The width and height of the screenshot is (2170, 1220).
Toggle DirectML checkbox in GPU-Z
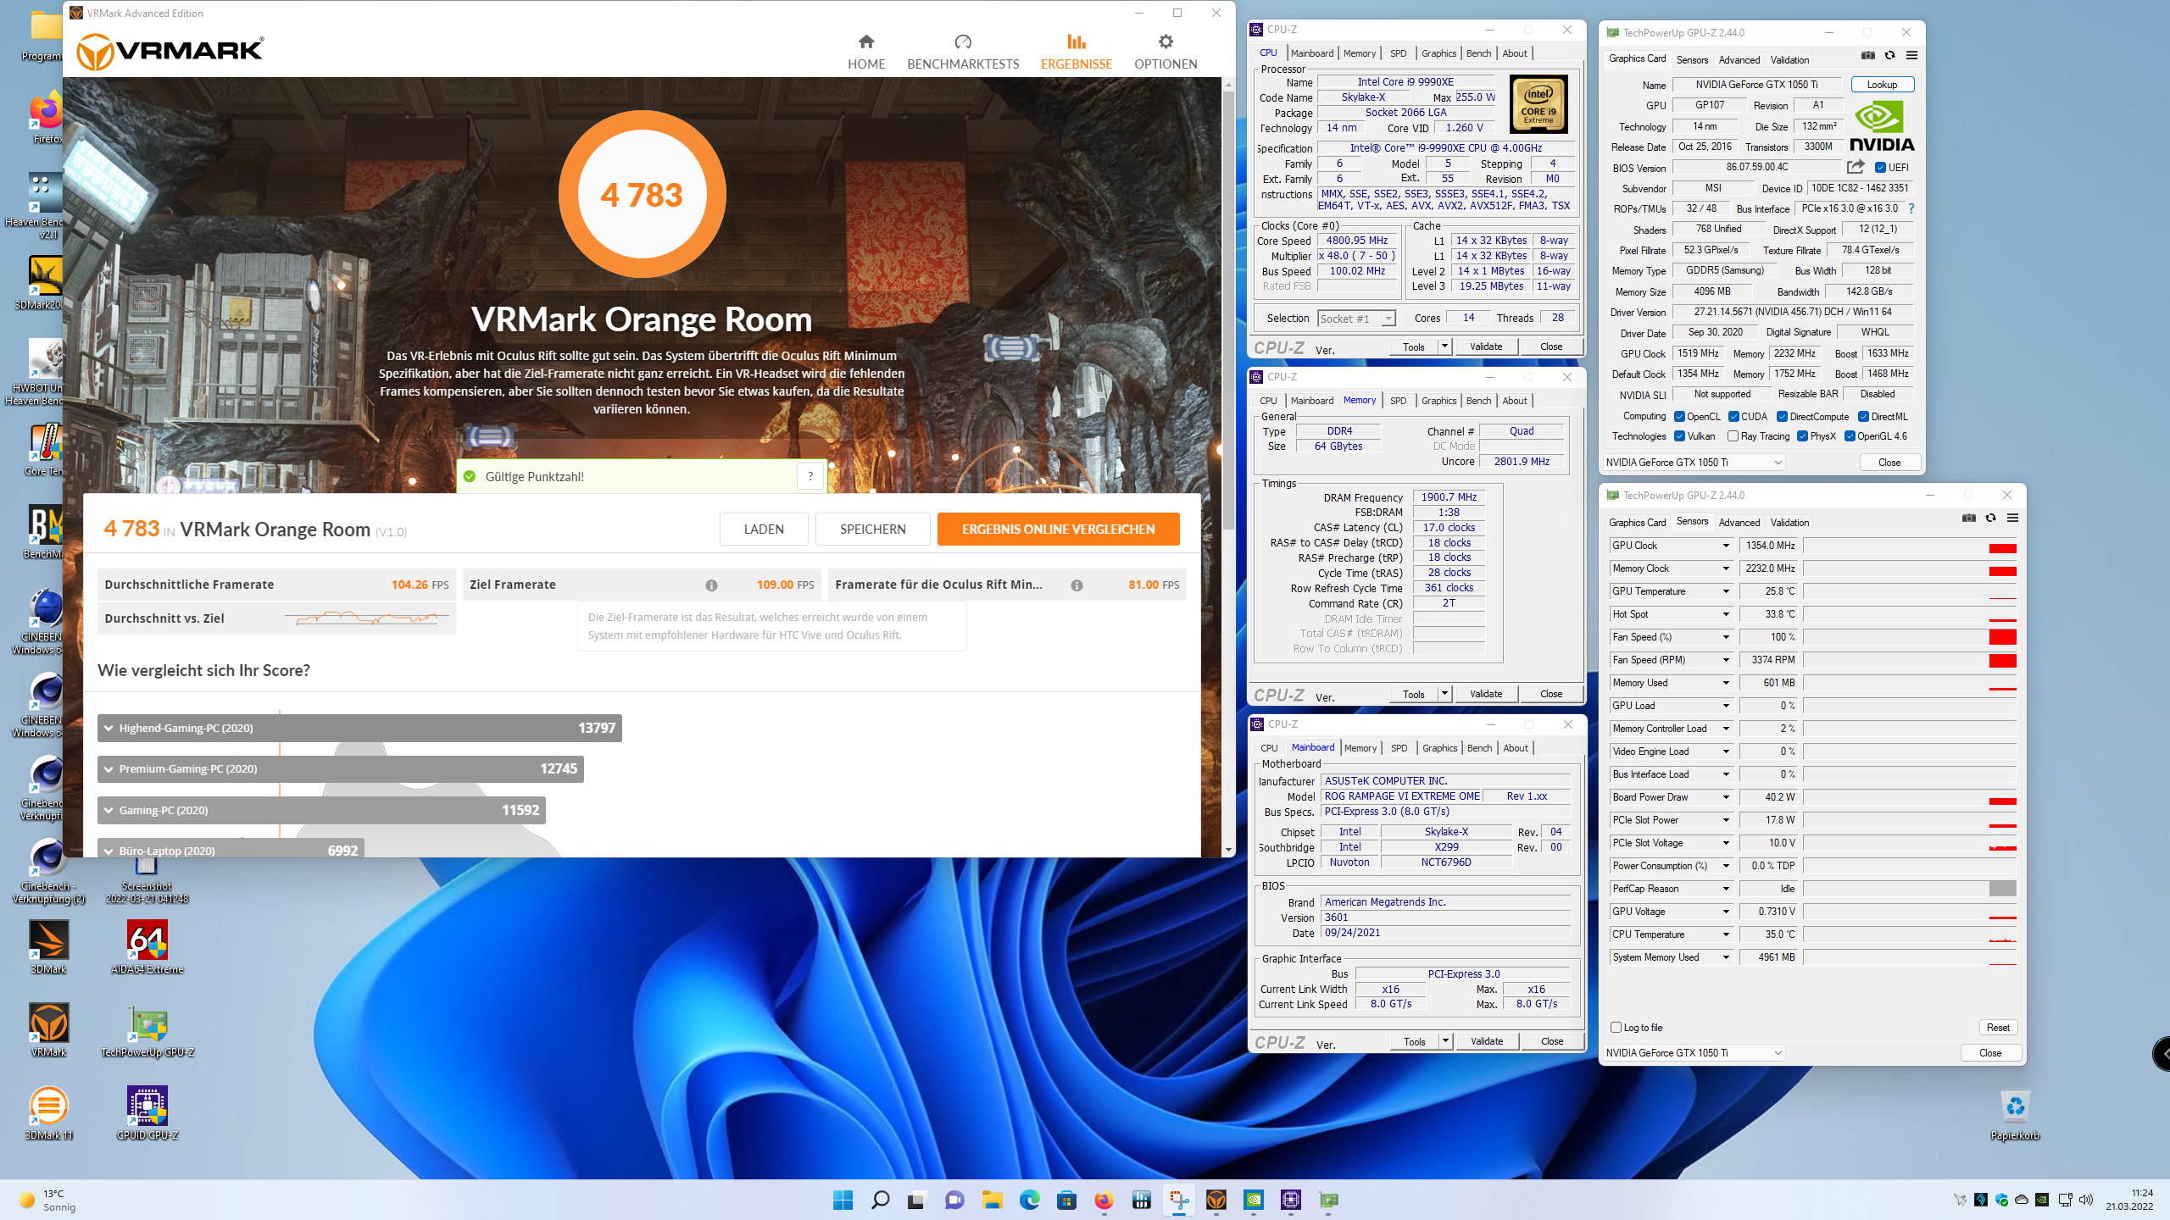click(1863, 417)
